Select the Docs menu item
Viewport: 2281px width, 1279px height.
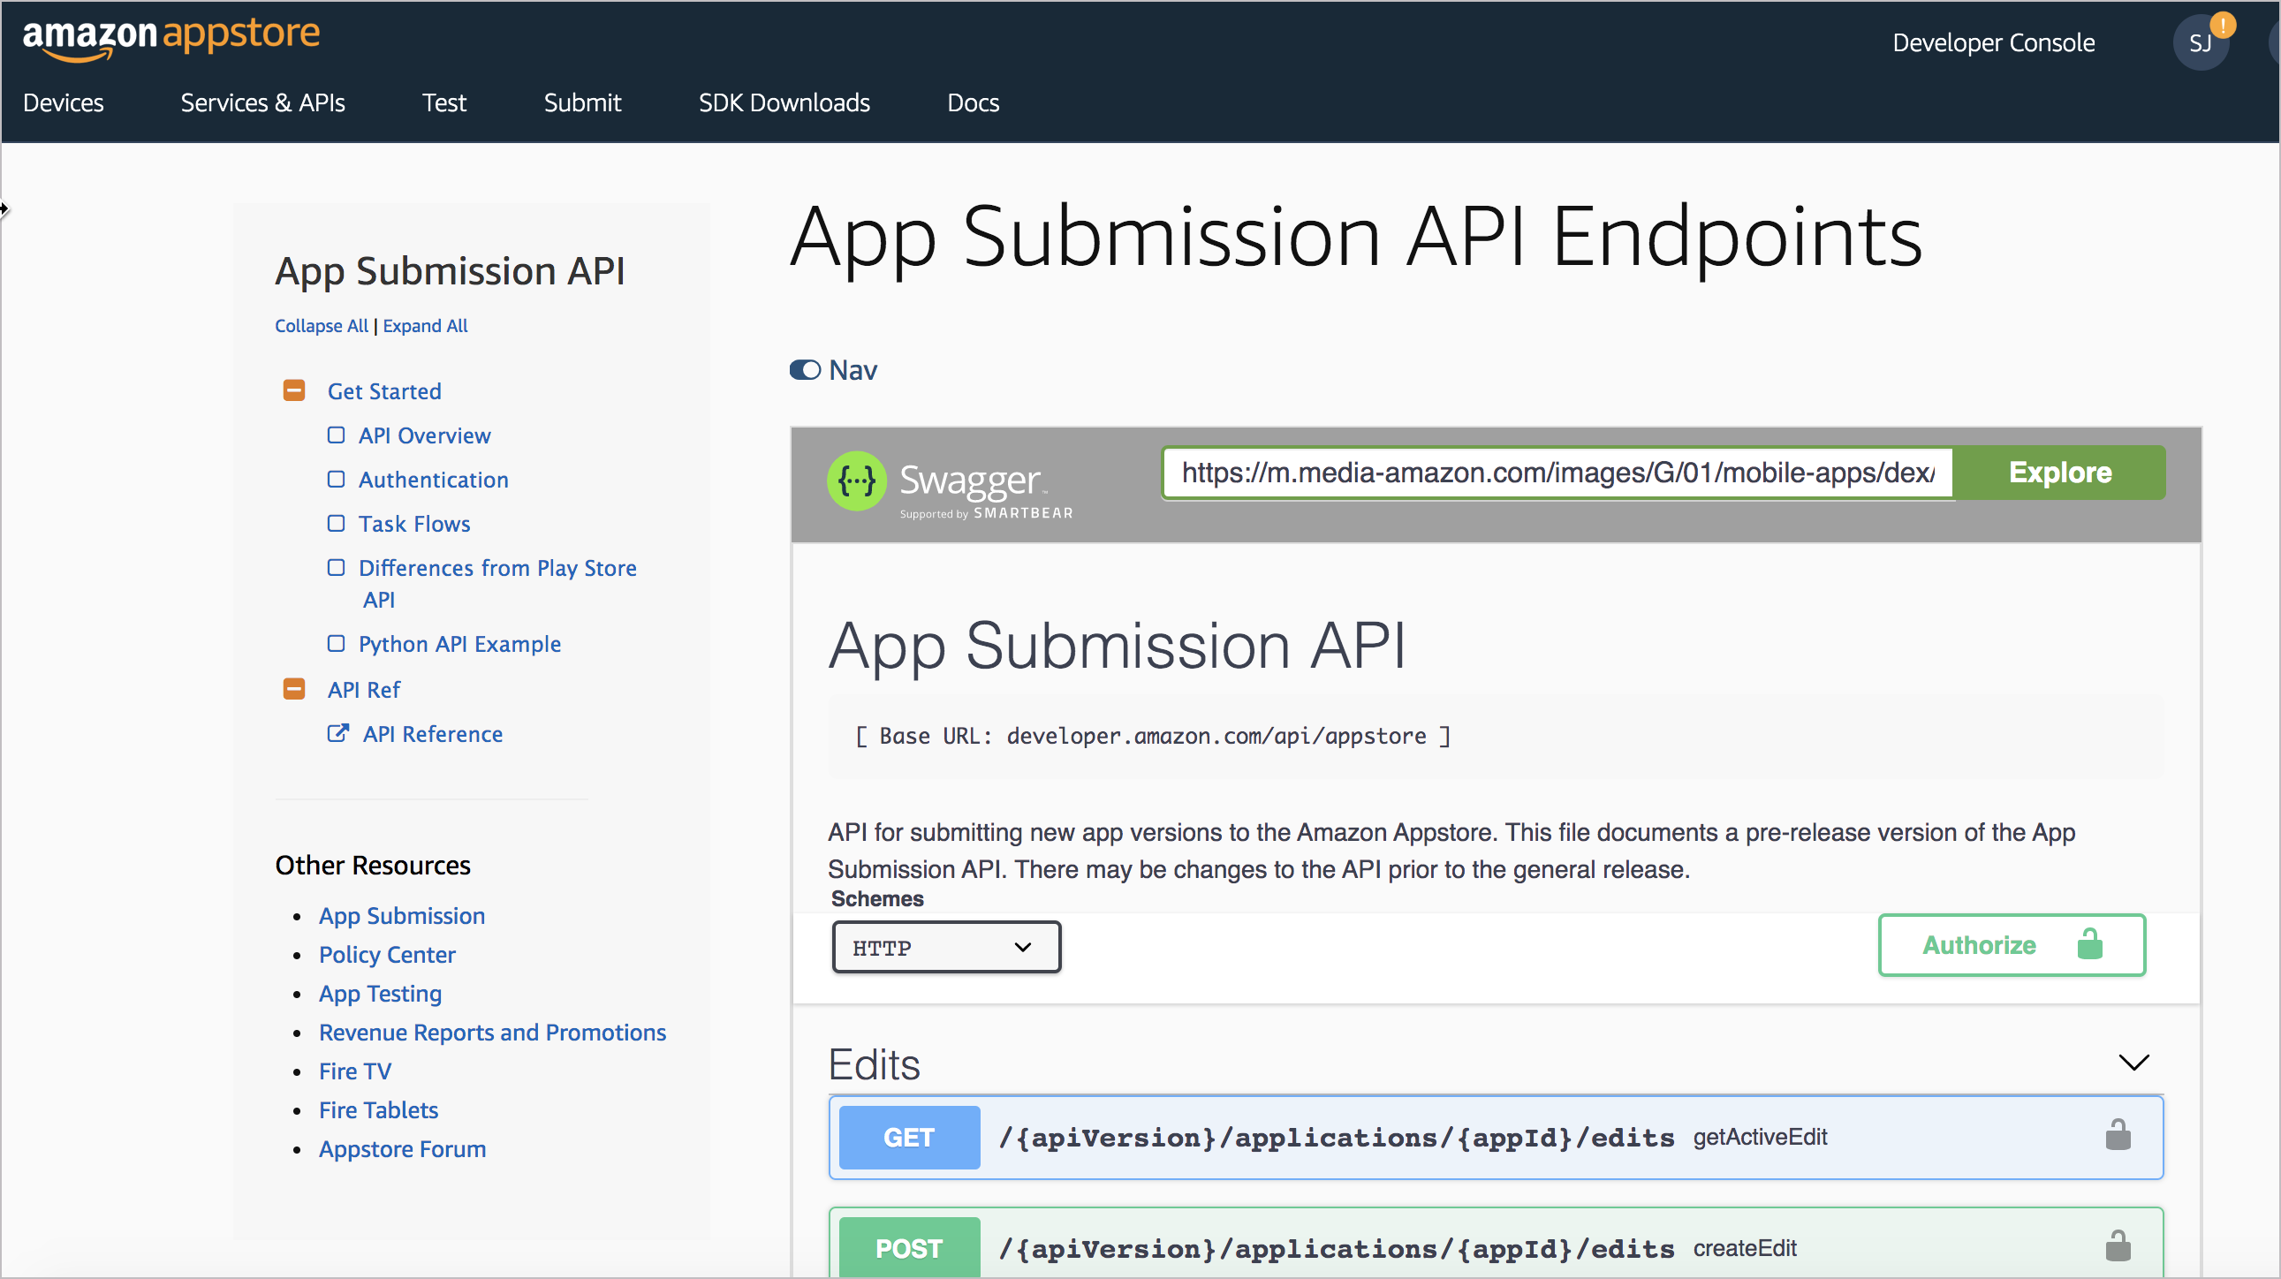(x=973, y=100)
